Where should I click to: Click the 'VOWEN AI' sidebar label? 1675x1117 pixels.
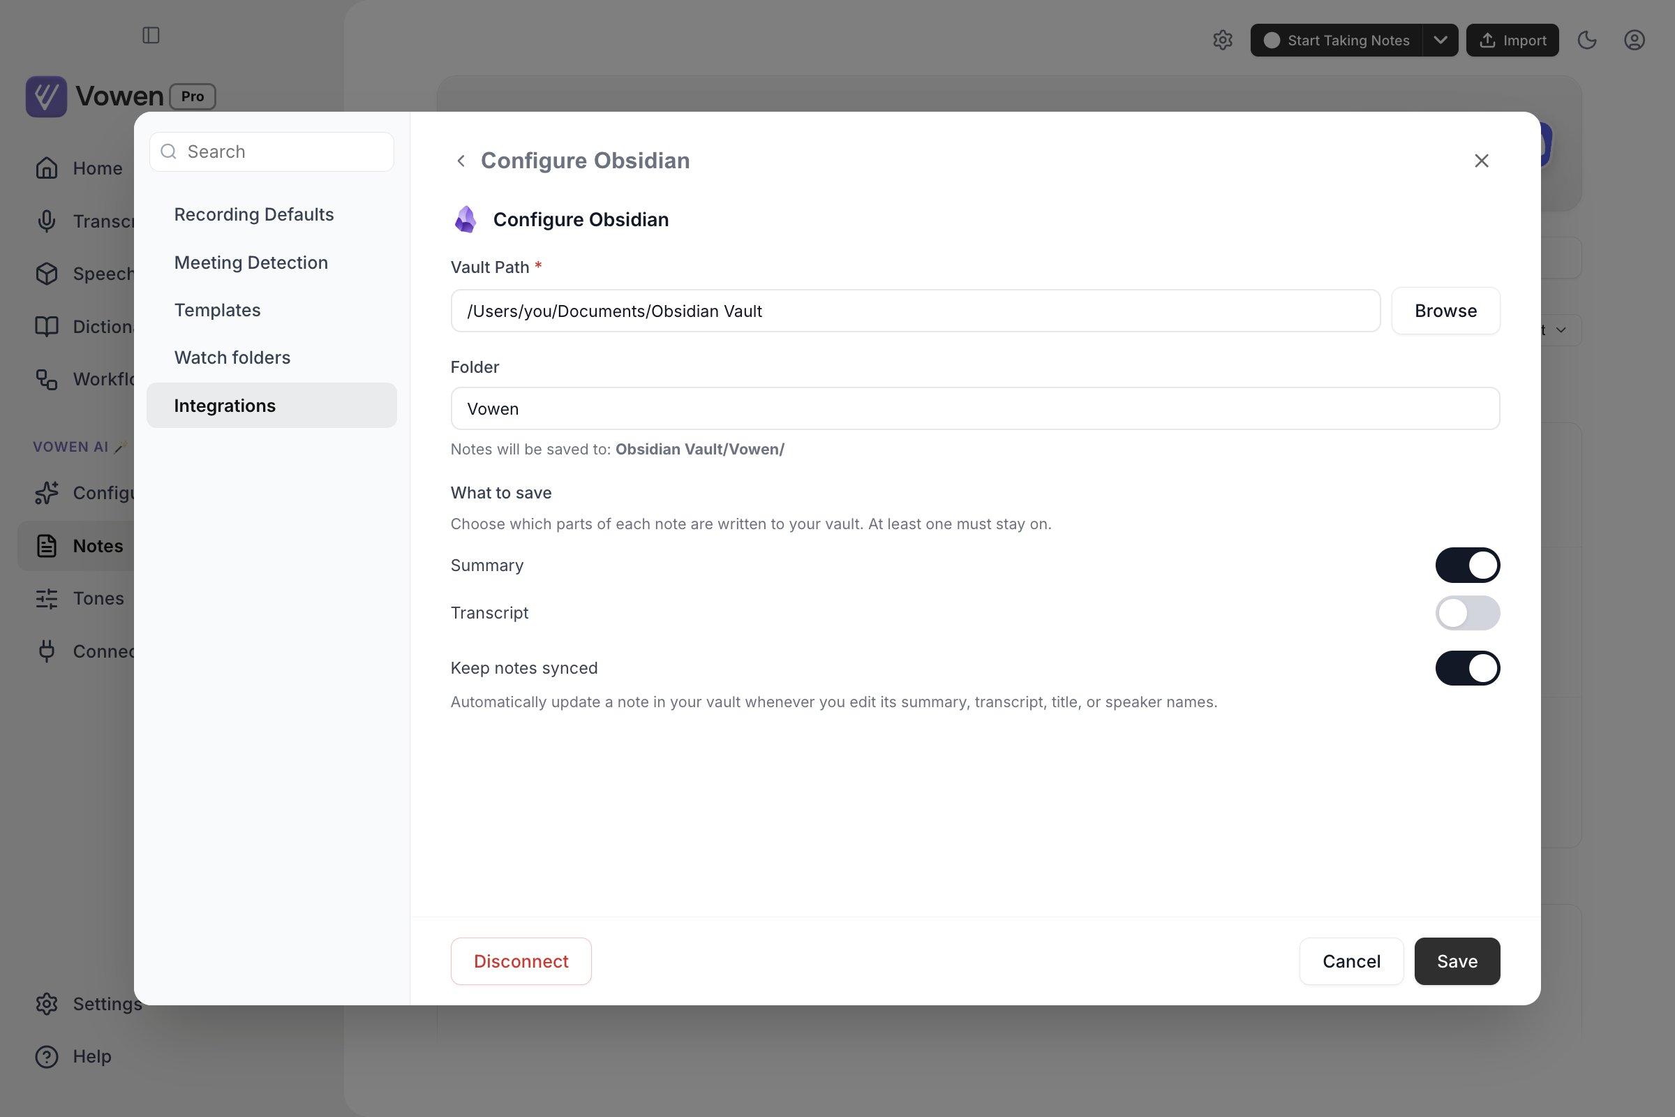coord(70,447)
